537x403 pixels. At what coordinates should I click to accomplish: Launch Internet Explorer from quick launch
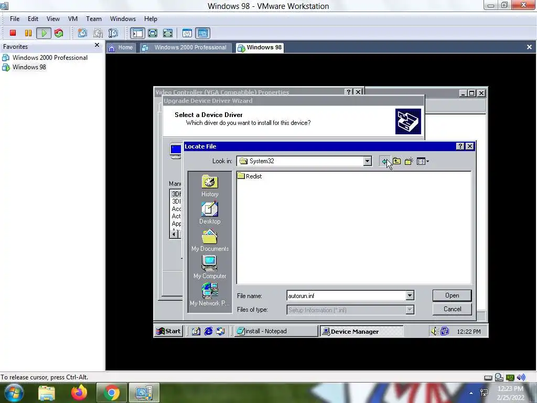coord(208,331)
